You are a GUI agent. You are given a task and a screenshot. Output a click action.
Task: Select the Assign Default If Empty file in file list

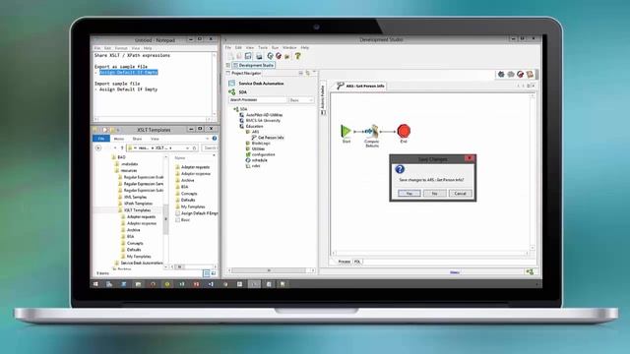[199, 213]
